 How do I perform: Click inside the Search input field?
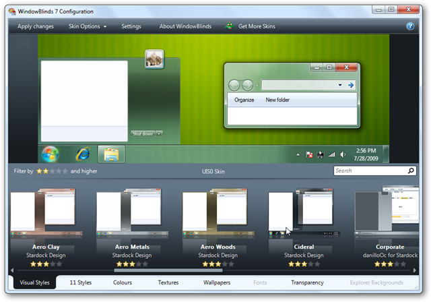click(368, 171)
